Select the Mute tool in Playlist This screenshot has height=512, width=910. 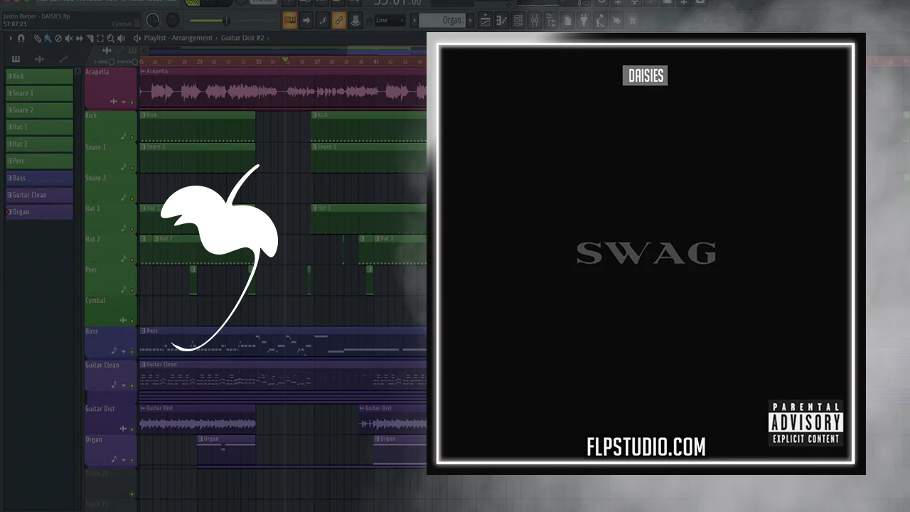69,38
